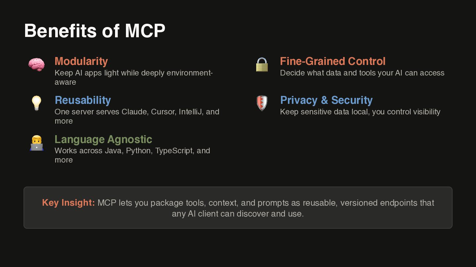476x267 pixels.
Task: Click the shield icon beside Privacy & Security
Action: (x=262, y=103)
